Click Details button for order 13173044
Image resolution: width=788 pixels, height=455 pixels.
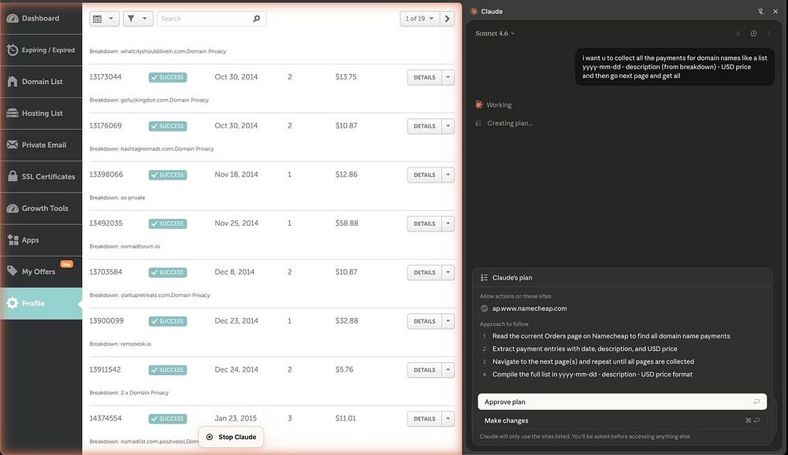click(424, 77)
